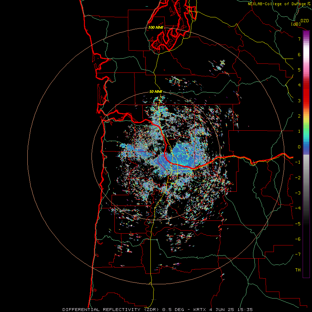
Task: Click the 4 value on the color scale
Action: (299, 85)
